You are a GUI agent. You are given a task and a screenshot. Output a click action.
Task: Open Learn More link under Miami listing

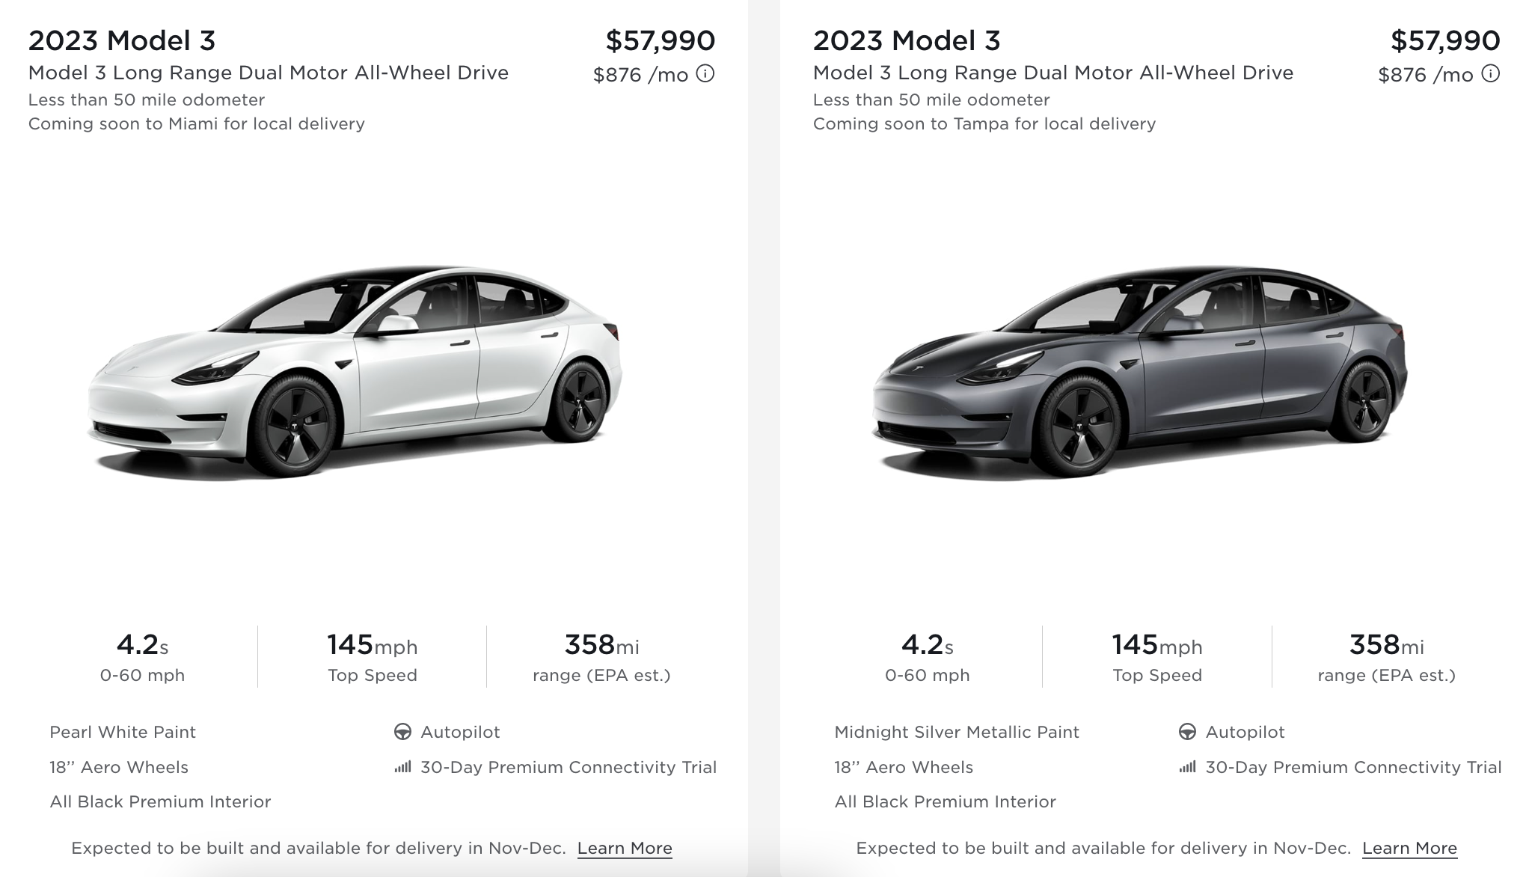point(625,849)
